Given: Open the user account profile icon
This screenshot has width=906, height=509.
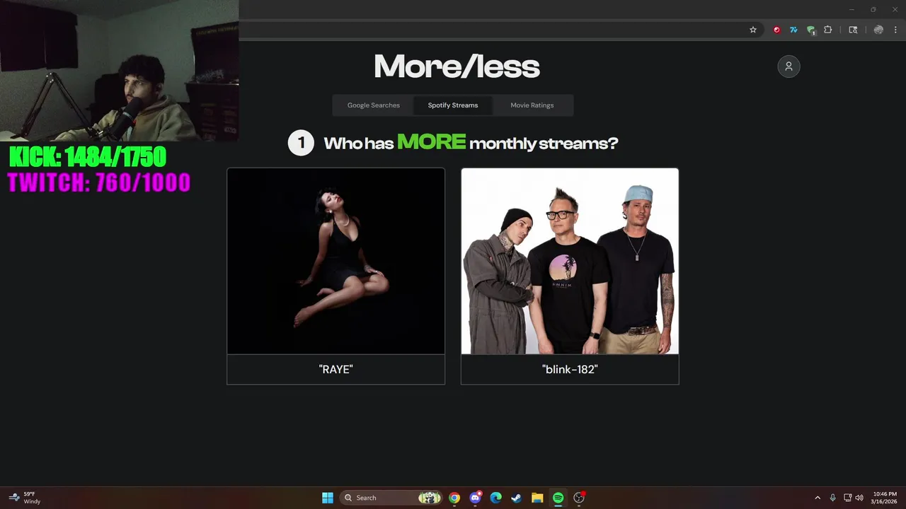Looking at the screenshot, I should (x=789, y=66).
